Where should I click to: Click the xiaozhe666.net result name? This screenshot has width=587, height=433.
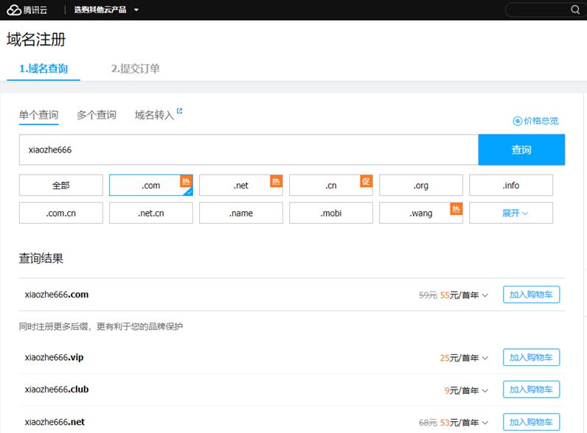pyautogui.click(x=55, y=422)
